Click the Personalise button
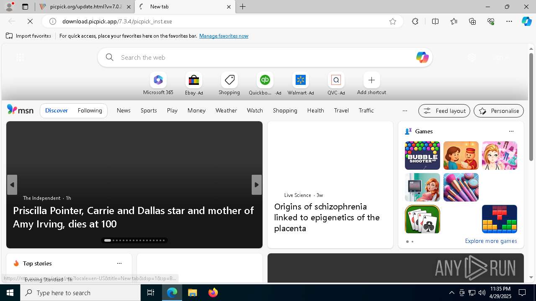This screenshot has width=536, height=301. (x=499, y=111)
